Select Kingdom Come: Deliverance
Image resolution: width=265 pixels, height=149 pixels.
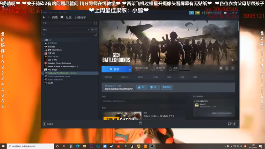click(59, 63)
